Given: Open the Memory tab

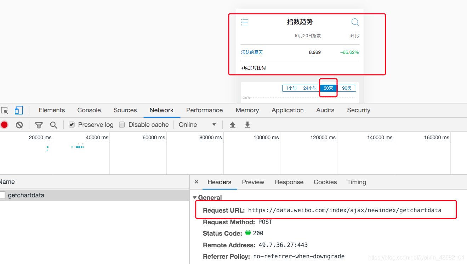Looking at the screenshot, I should [247, 110].
